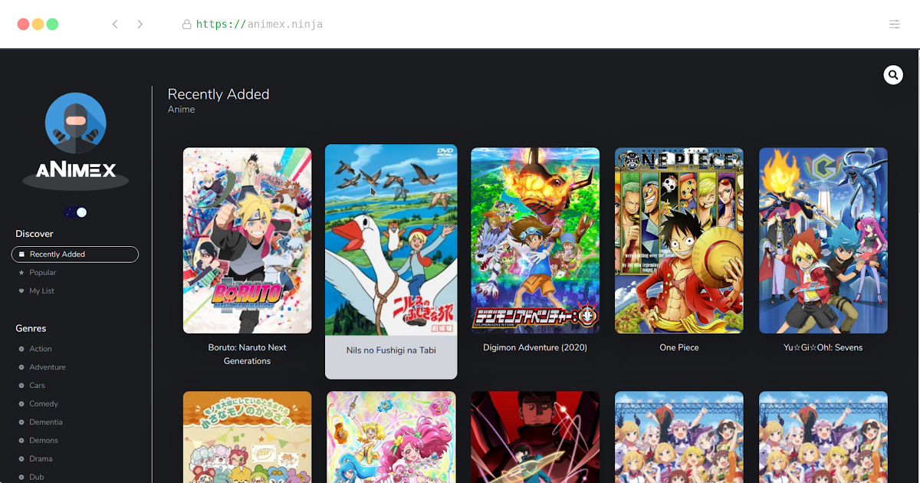920x483 pixels.
Task: Open the Popular section
Action: point(43,273)
